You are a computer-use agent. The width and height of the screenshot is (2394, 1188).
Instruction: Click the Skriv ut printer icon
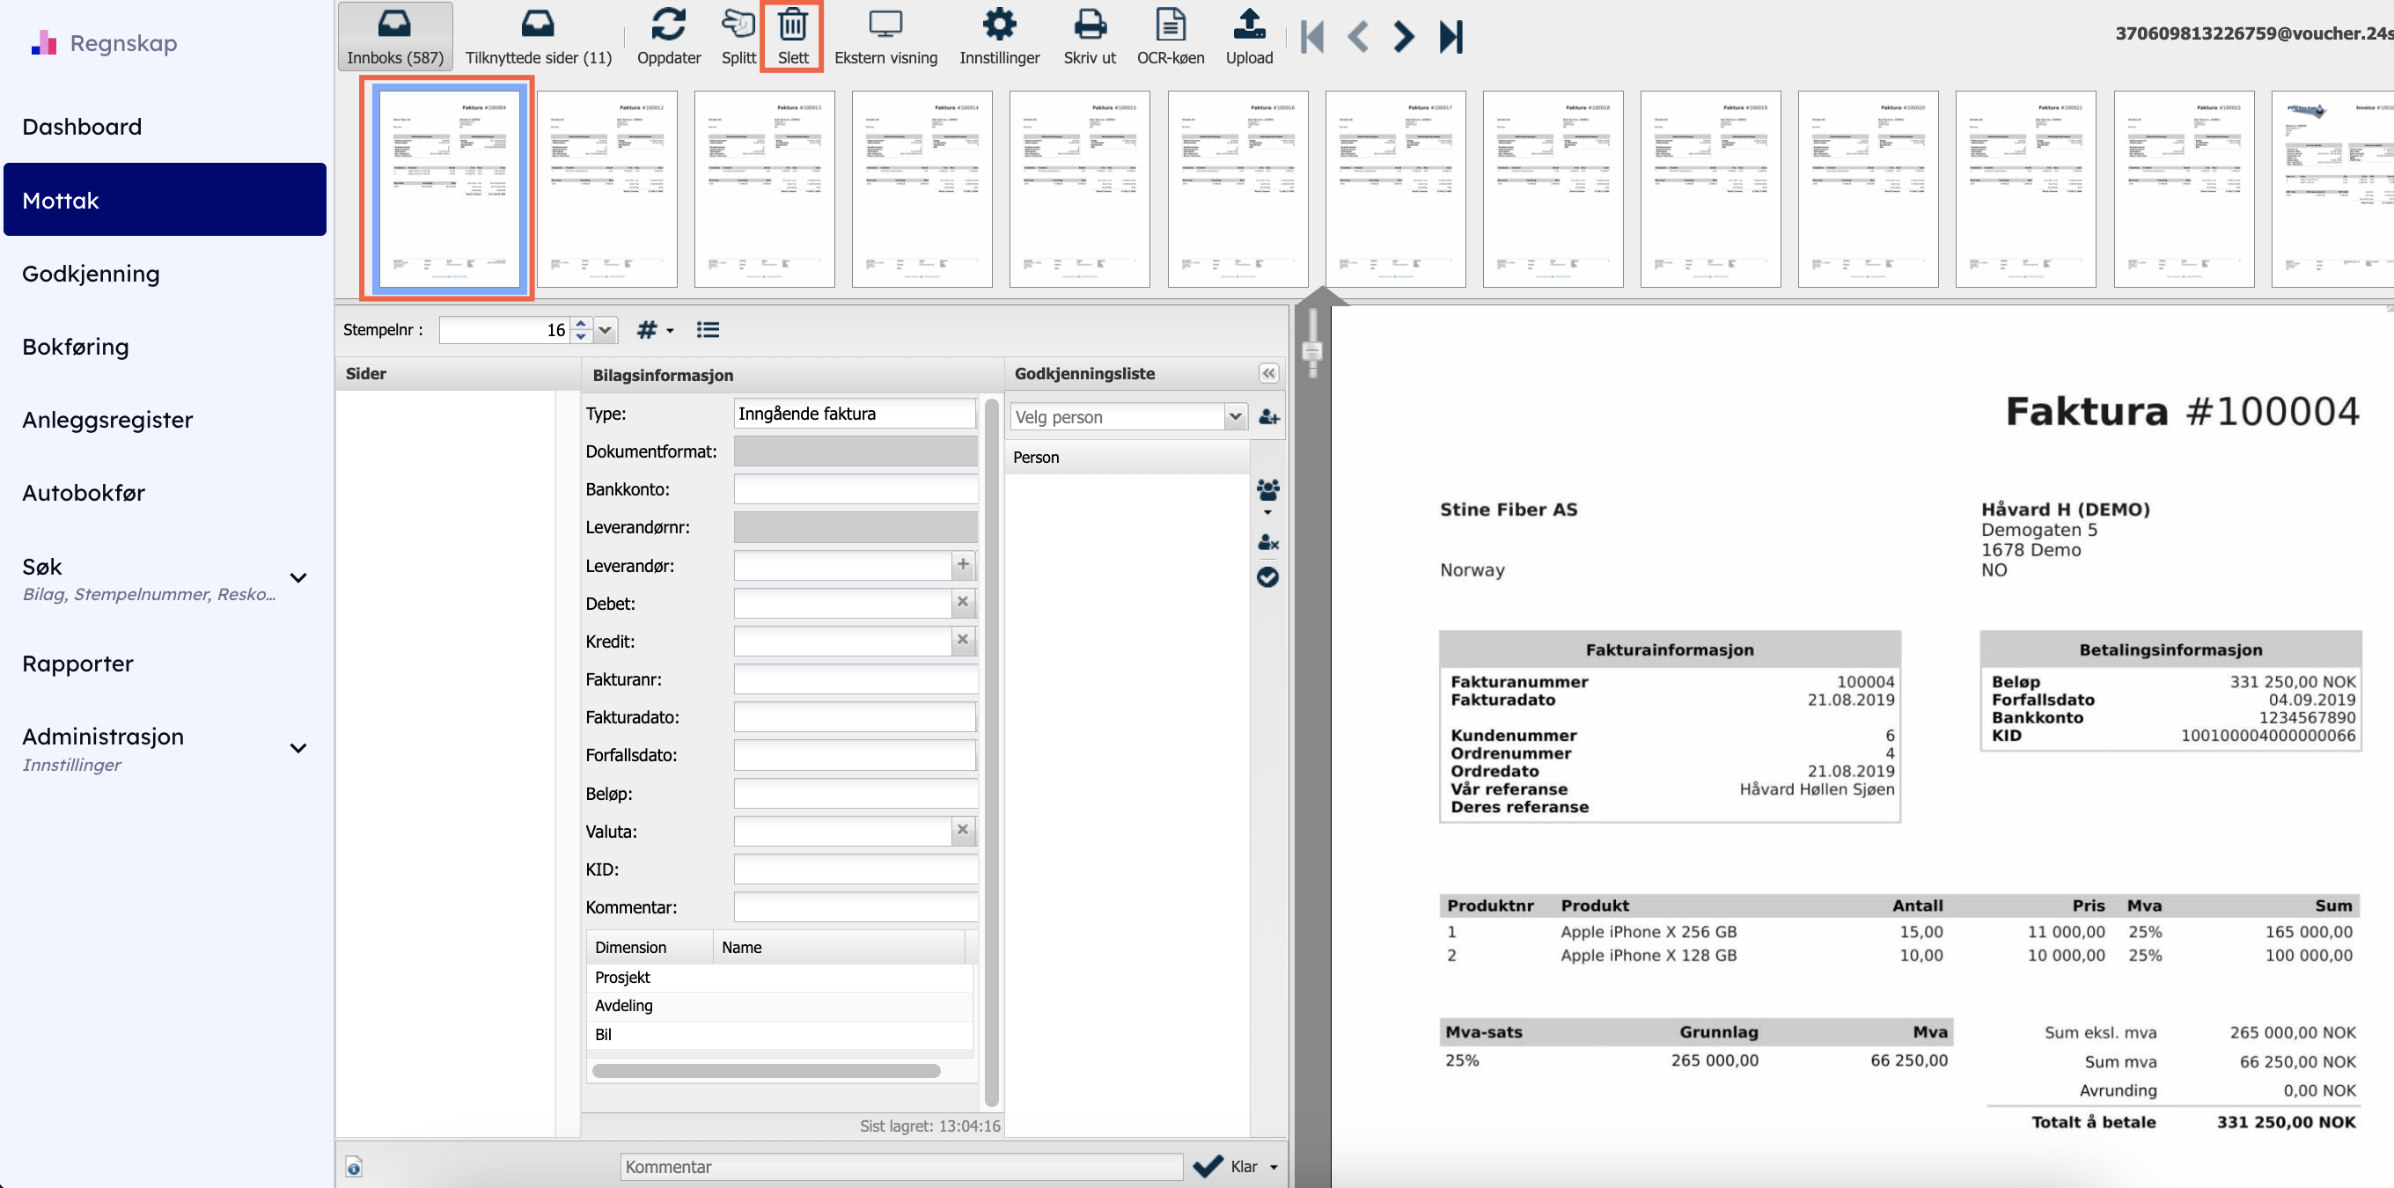coord(1090,26)
